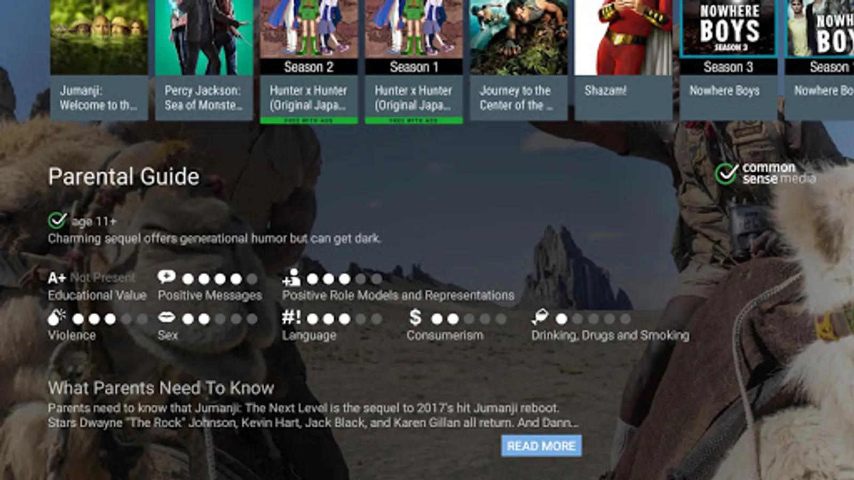
Task: Click the 'Parents need to know that Jumanji' line
Action: tap(304, 408)
